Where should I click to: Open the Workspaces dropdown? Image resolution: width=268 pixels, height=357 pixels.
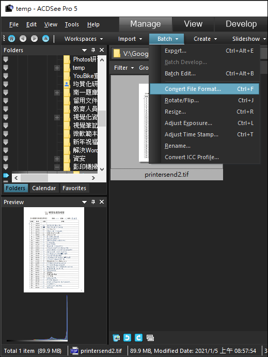pyautogui.click(x=84, y=39)
